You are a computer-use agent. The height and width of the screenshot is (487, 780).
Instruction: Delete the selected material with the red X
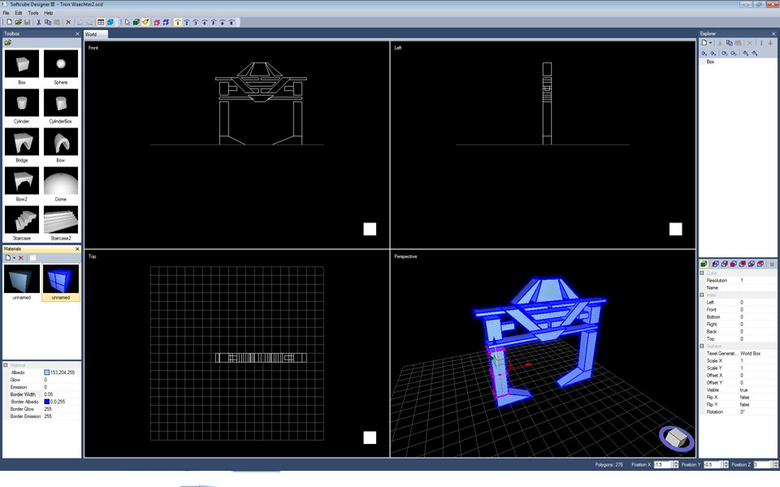coord(21,257)
